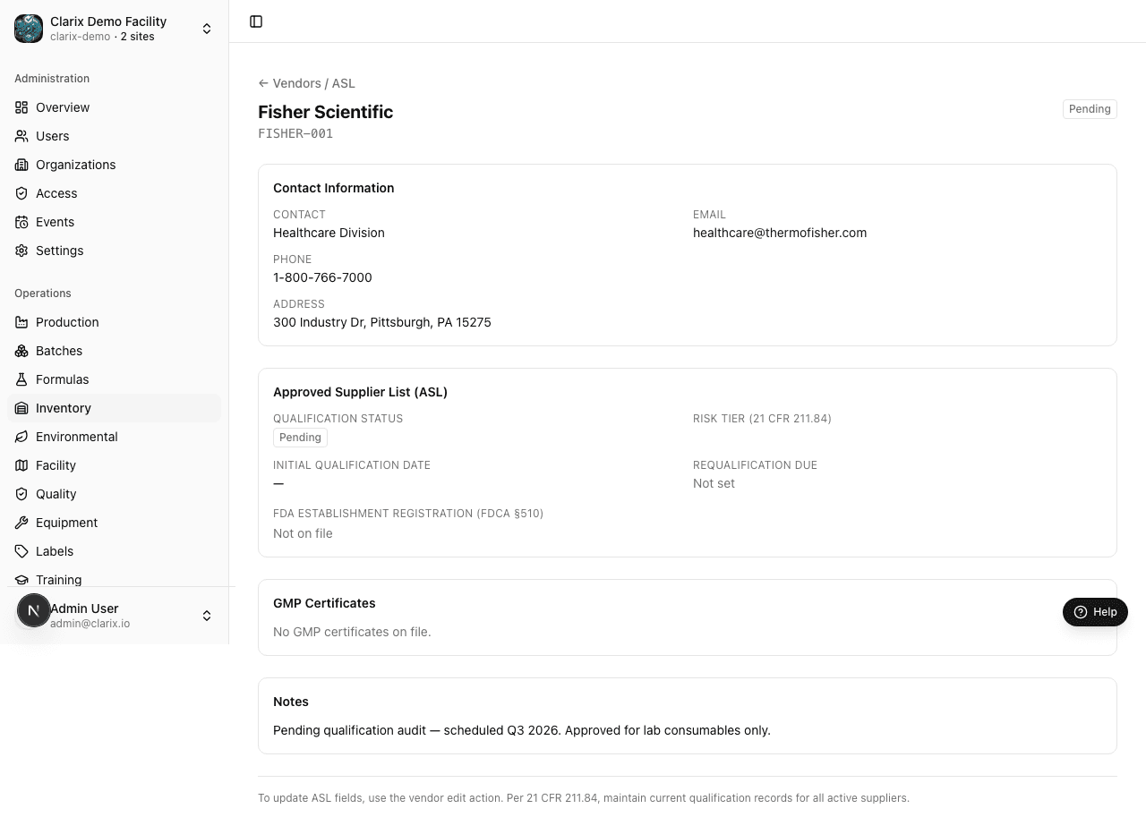Click phone number 1-800-766-7000
The width and height of the screenshot is (1146, 834).
tap(322, 277)
